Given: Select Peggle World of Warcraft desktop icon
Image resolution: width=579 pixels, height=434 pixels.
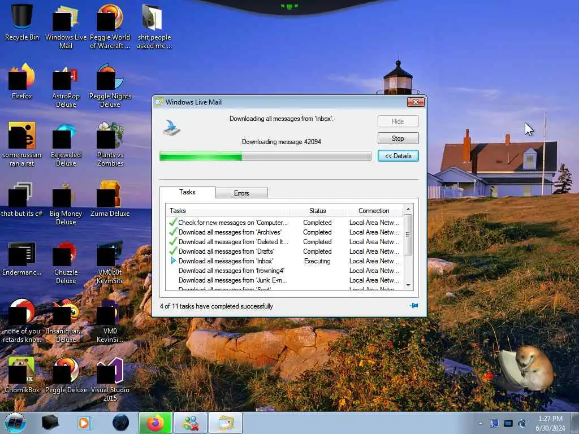Looking at the screenshot, I should [x=110, y=26].
